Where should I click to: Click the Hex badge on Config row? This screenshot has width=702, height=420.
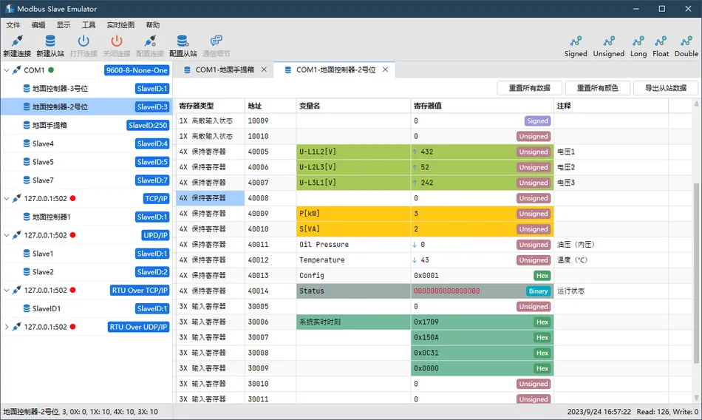coord(542,275)
